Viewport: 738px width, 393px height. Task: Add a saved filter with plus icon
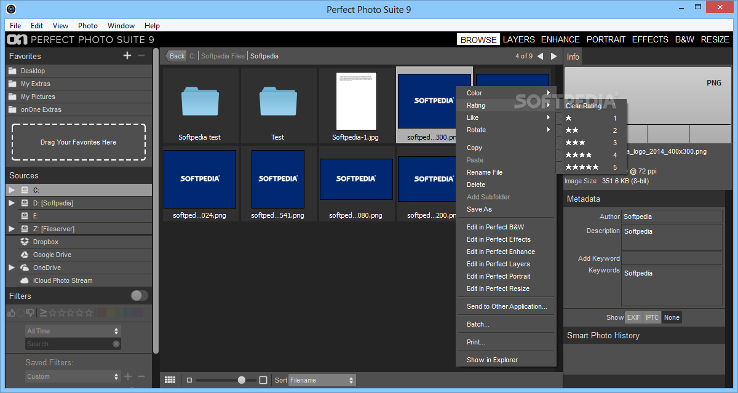[128, 376]
